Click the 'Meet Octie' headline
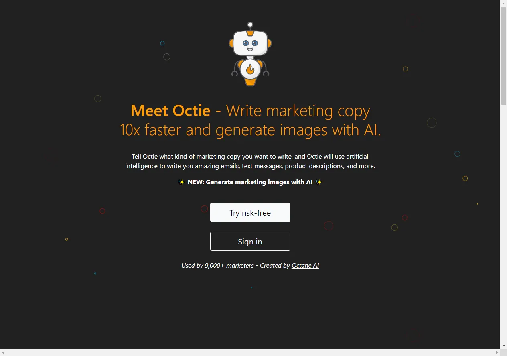Viewport: 507px width, 356px height. [170, 110]
